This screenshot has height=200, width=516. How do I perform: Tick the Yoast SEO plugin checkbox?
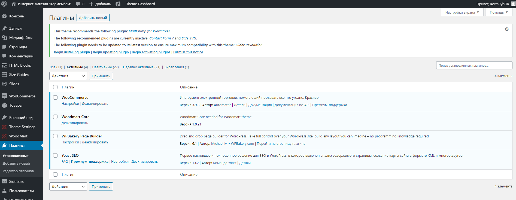point(55,155)
